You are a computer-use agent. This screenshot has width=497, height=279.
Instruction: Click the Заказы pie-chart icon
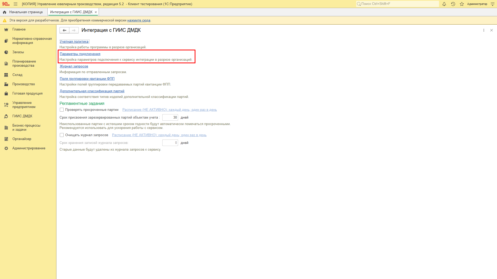6,52
